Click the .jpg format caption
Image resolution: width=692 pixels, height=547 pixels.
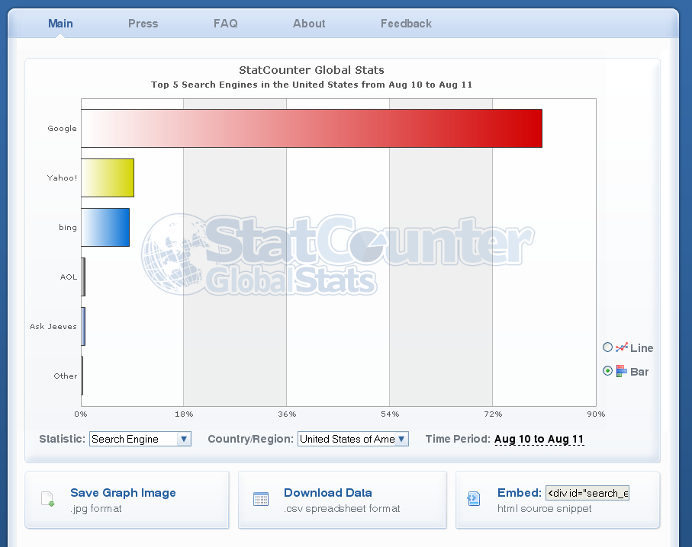click(x=96, y=509)
